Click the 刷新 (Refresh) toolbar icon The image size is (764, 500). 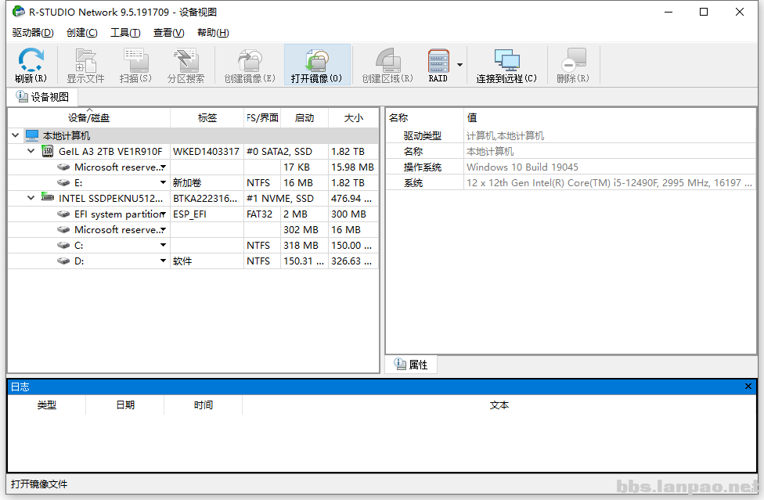31,66
